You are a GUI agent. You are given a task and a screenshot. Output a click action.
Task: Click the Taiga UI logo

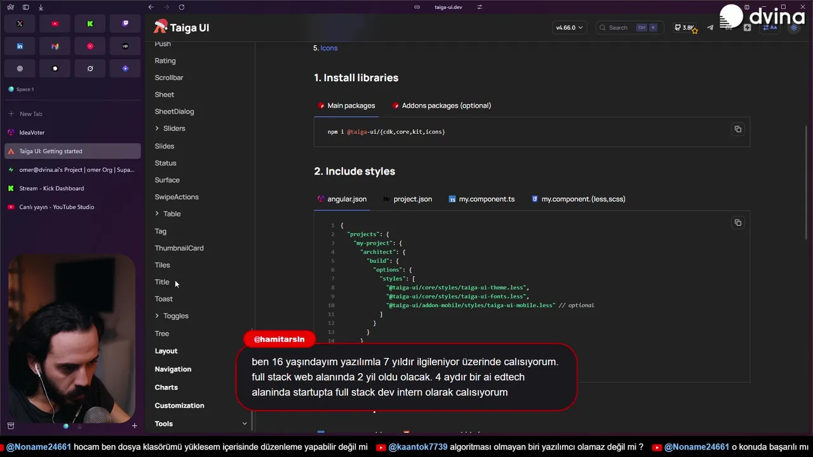[x=182, y=27]
